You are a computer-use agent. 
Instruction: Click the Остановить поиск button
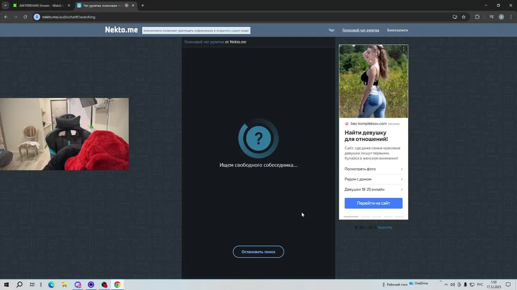pyautogui.click(x=258, y=252)
